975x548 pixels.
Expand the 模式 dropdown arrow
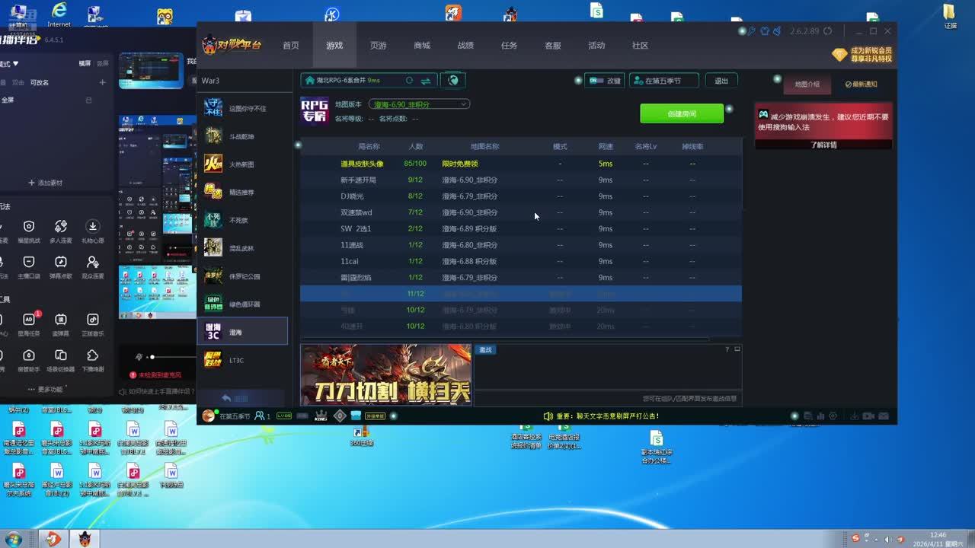pyautogui.click(x=14, y=64)
